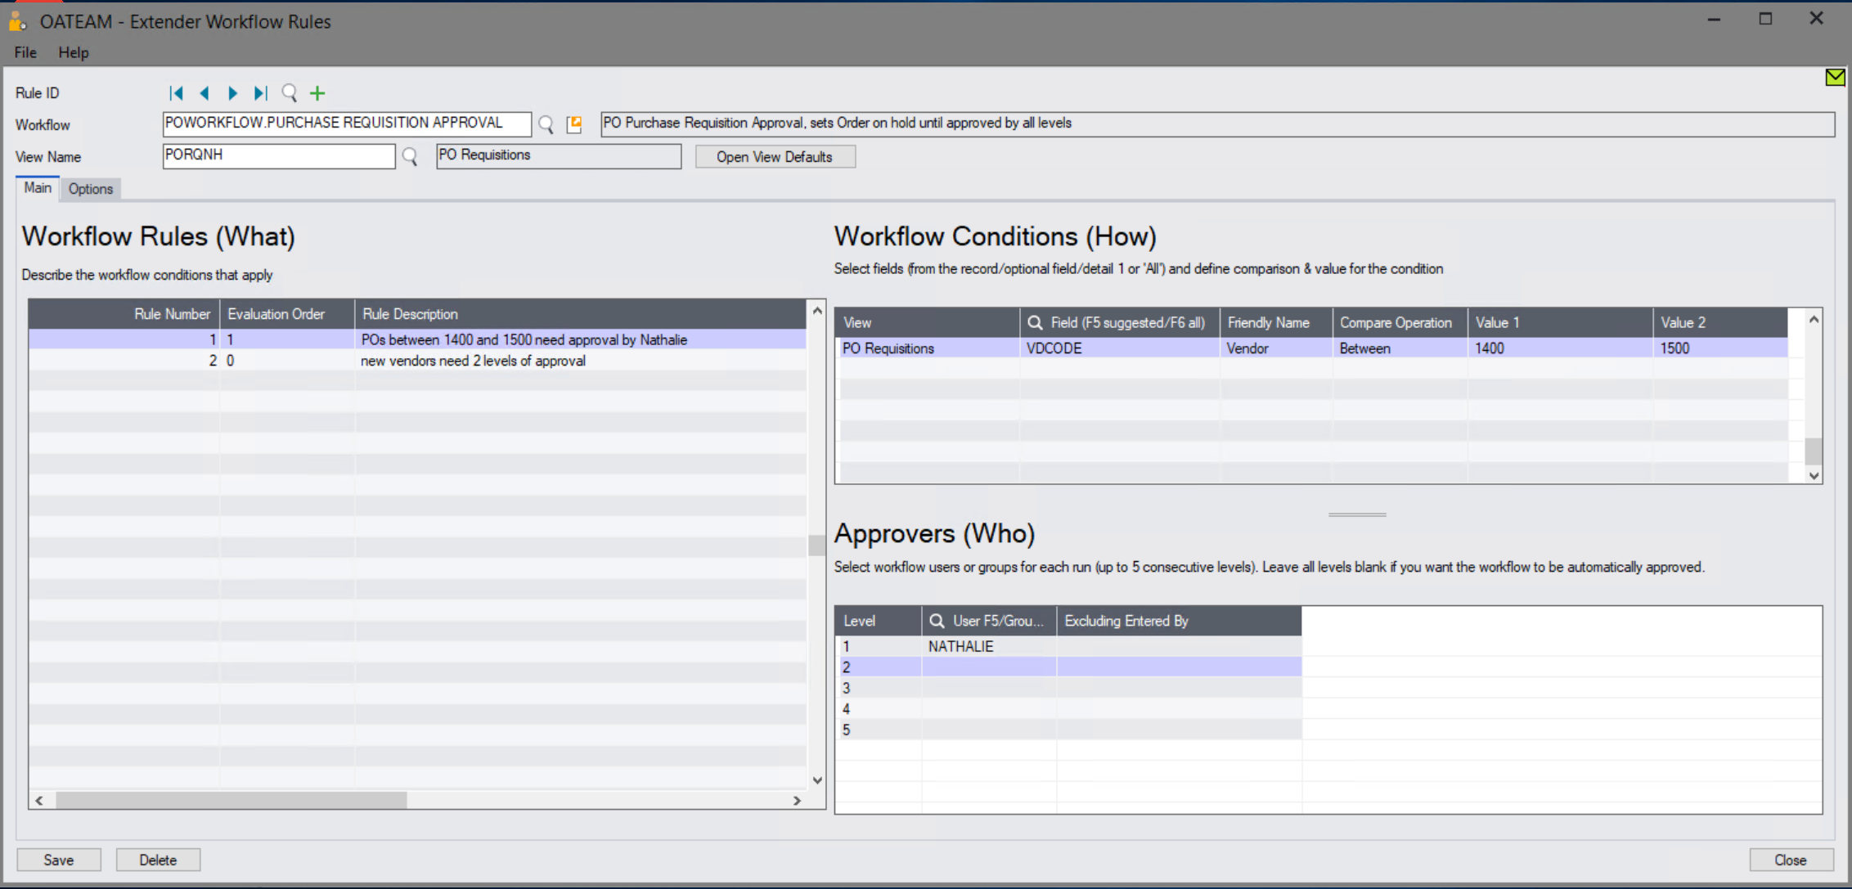Go to previous Rule ID record
This screenshot has height=889, width=1852.
click(x=205, y=93)
